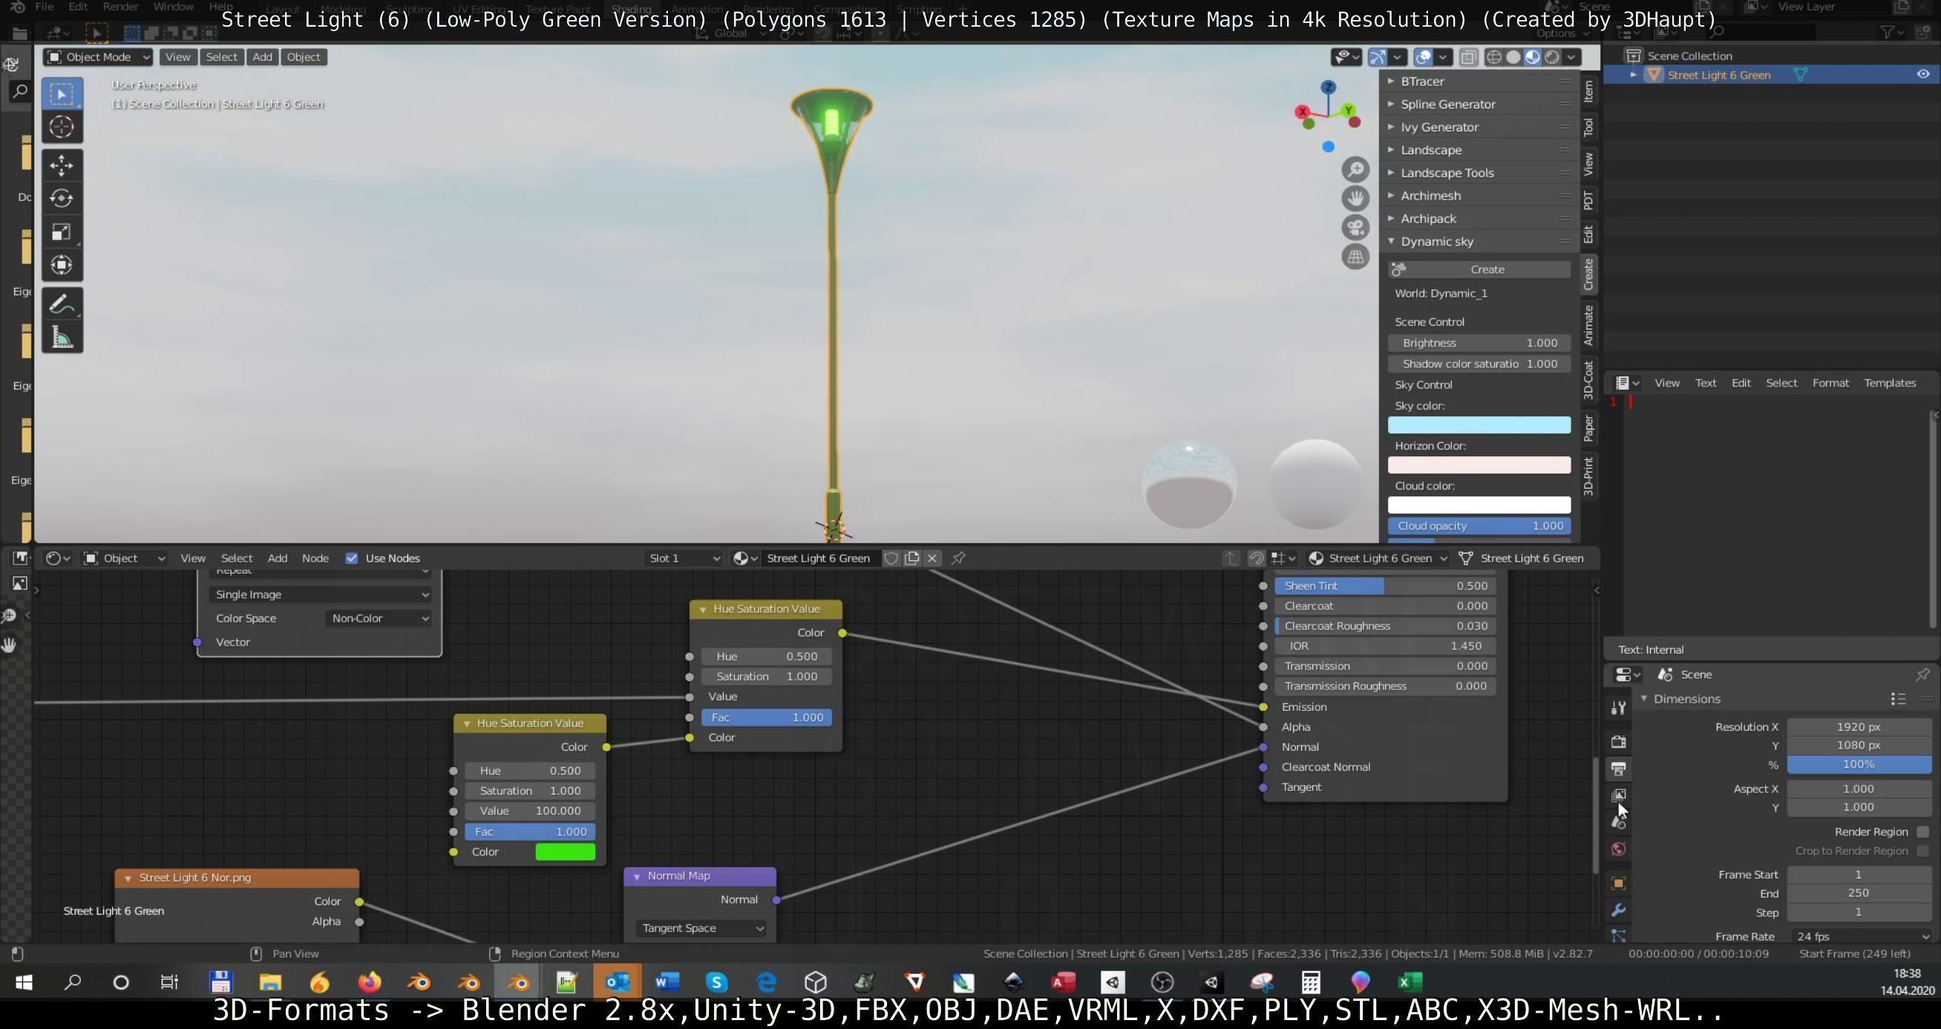Select the Transform tool
This screenshot has width=1941, height=1029.
pyautogui.click(x=62, y=264)
